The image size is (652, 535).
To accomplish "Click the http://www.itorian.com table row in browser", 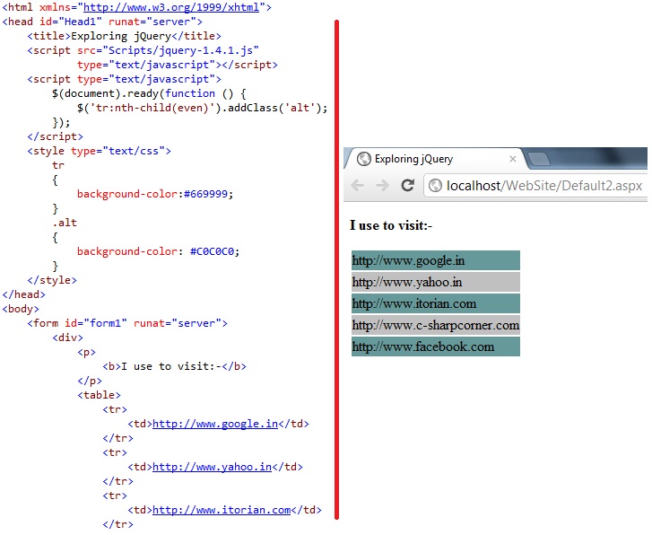I will [436, 303].
